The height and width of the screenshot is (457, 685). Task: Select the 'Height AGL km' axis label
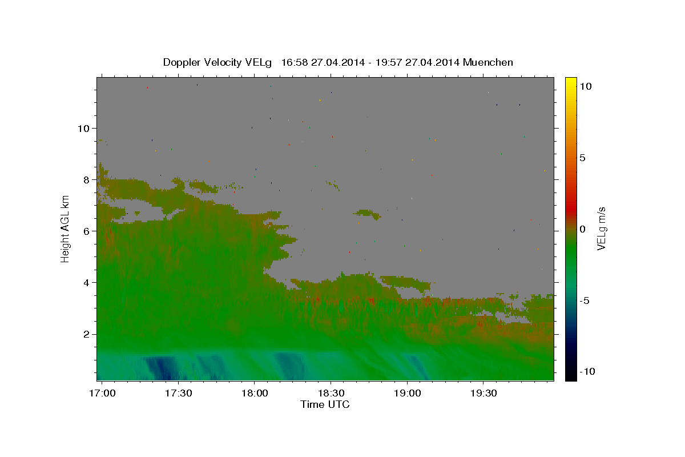pyautogui.click(x=66, y=228)
